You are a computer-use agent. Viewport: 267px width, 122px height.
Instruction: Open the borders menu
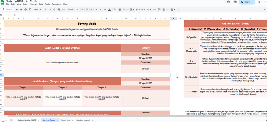tap(120, 10)
